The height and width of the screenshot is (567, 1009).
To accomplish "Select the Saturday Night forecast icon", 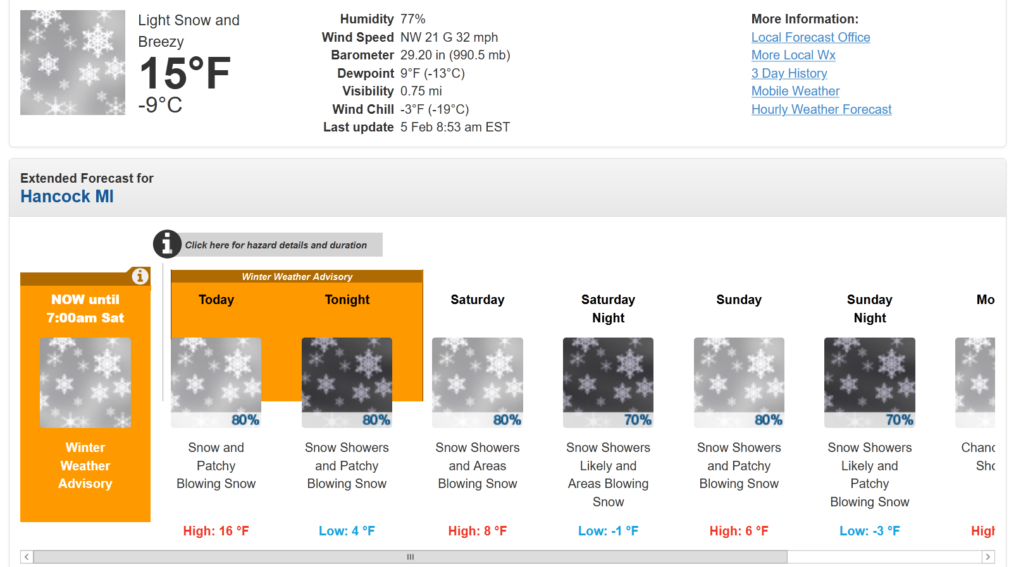I will pos(608,382).
